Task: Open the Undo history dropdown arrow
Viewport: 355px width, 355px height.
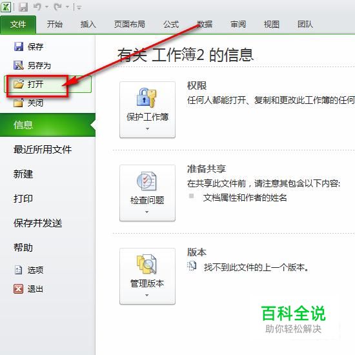Action: (47, 7)
